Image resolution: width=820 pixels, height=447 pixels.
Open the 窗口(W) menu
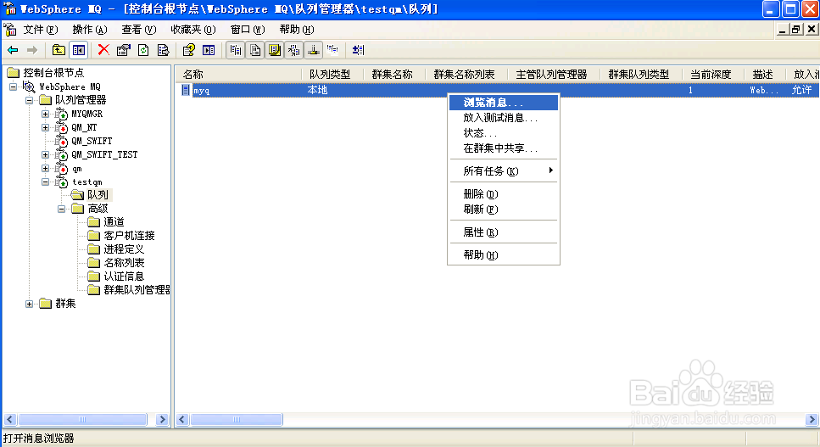(248, 30)
